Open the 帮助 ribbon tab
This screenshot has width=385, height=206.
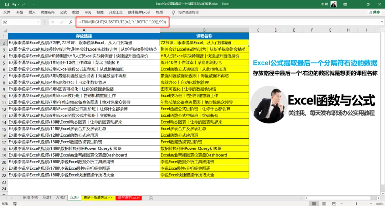pyautogui.click(x=159, y=12)
